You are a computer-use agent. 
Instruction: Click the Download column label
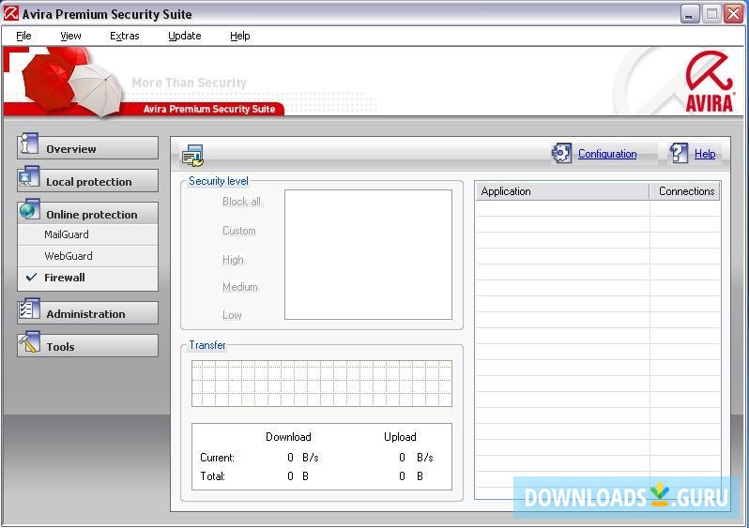coord(288,437)
